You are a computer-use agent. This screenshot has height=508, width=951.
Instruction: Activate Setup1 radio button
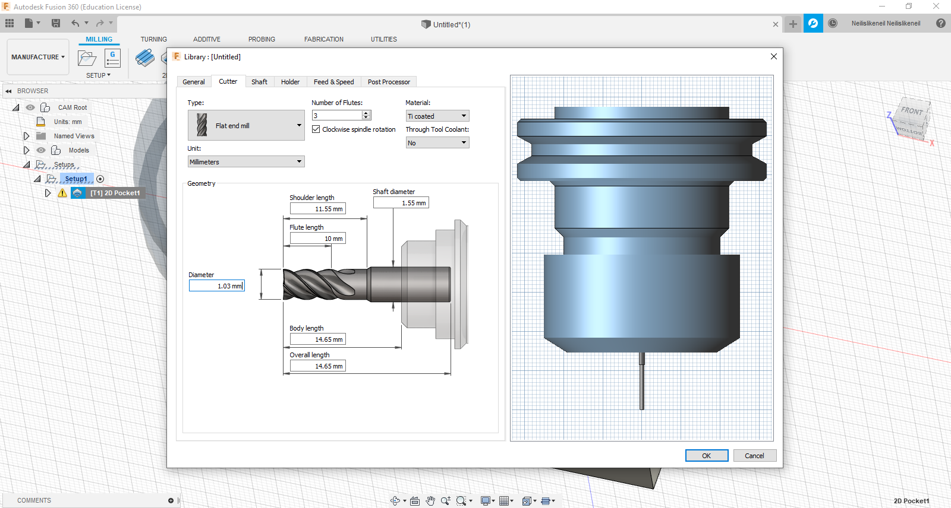pyautogui.click(x=100, y=179)
